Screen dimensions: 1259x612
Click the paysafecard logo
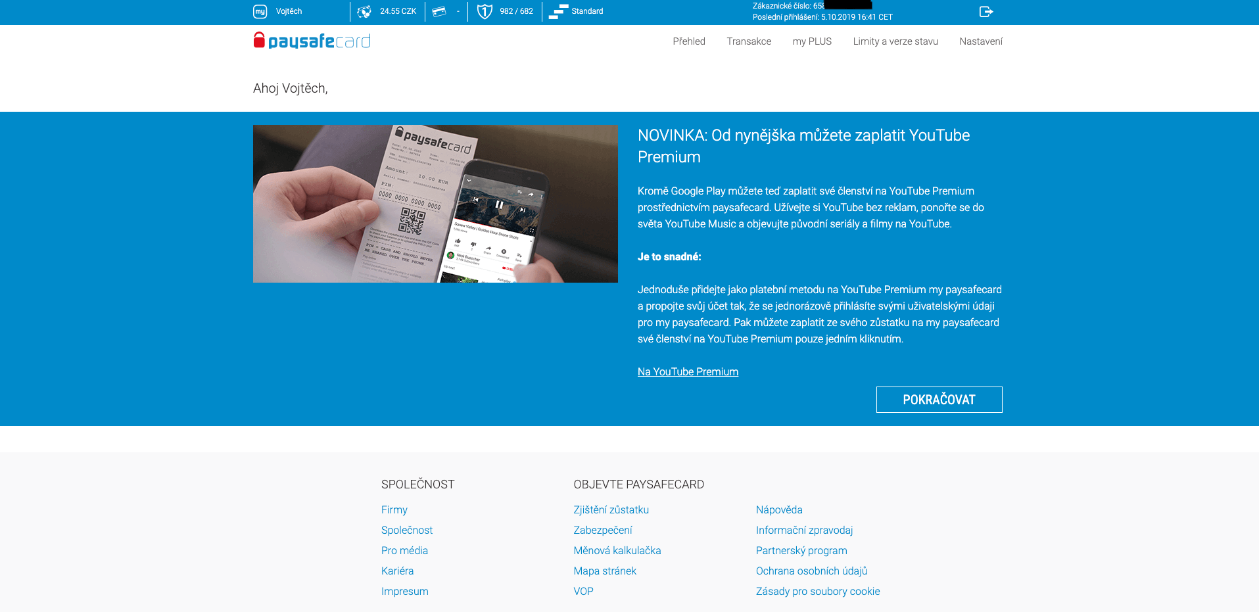coord(312,41)
